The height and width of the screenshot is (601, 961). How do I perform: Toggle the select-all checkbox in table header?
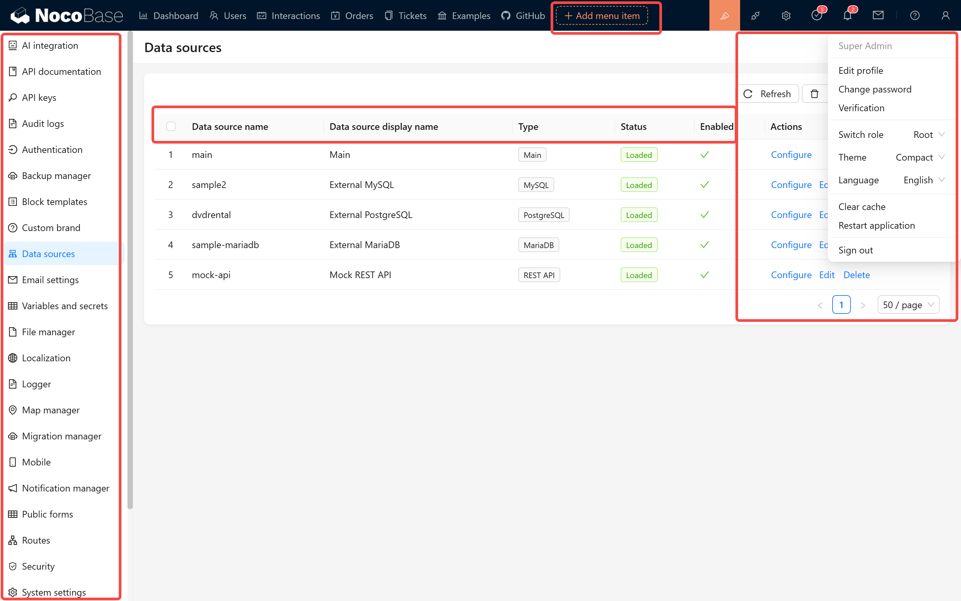[171, 127]
